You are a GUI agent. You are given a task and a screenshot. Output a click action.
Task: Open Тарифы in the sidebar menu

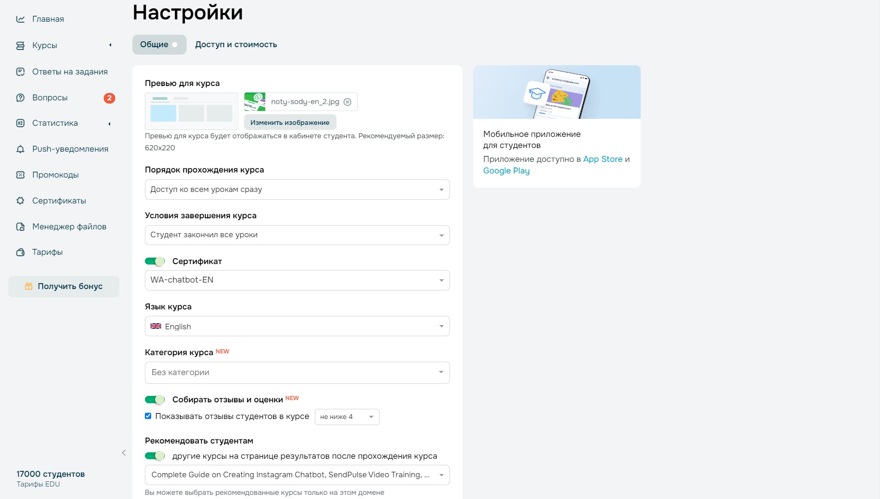[47, 252]
